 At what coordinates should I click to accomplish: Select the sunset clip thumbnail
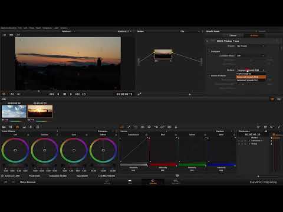click(x=40, y=111)
